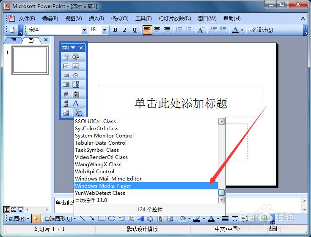
Task: Select Windows Mail Mime Editor in the list
Action: click(146, 179)
